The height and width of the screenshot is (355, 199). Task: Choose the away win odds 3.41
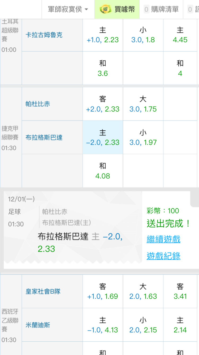[180, 291]
